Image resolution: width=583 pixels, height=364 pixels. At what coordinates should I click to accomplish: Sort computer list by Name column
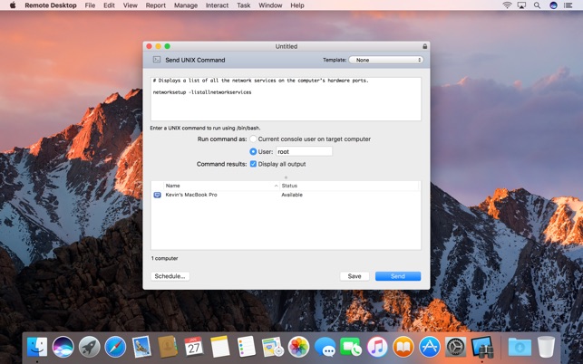pyautogui.click(x=221, y=186)
